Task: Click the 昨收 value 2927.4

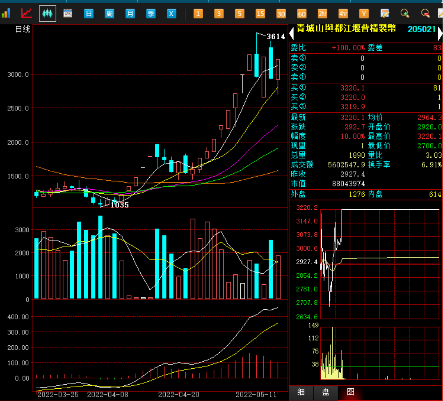Action: [x=352, y=174]
